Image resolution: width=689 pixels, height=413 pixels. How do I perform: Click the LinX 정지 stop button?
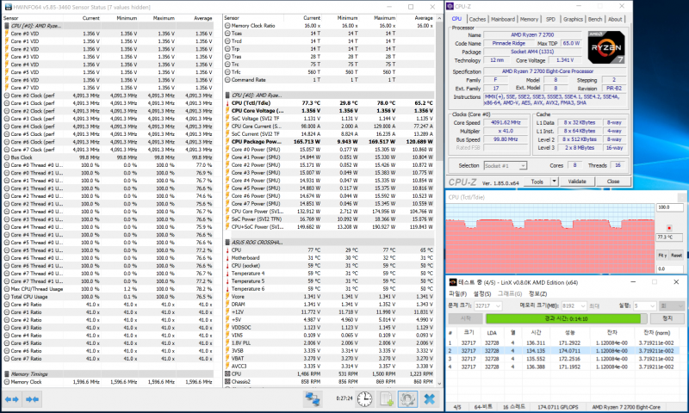pos(667,318)
